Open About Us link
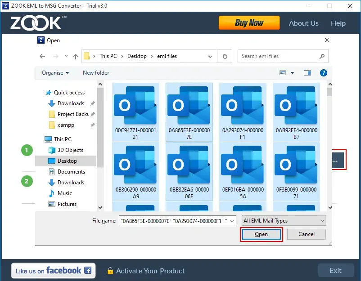 (x=304, y=23)
